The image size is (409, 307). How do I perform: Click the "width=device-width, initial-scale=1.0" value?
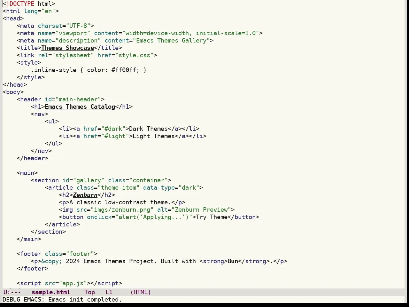pos(191,33)
